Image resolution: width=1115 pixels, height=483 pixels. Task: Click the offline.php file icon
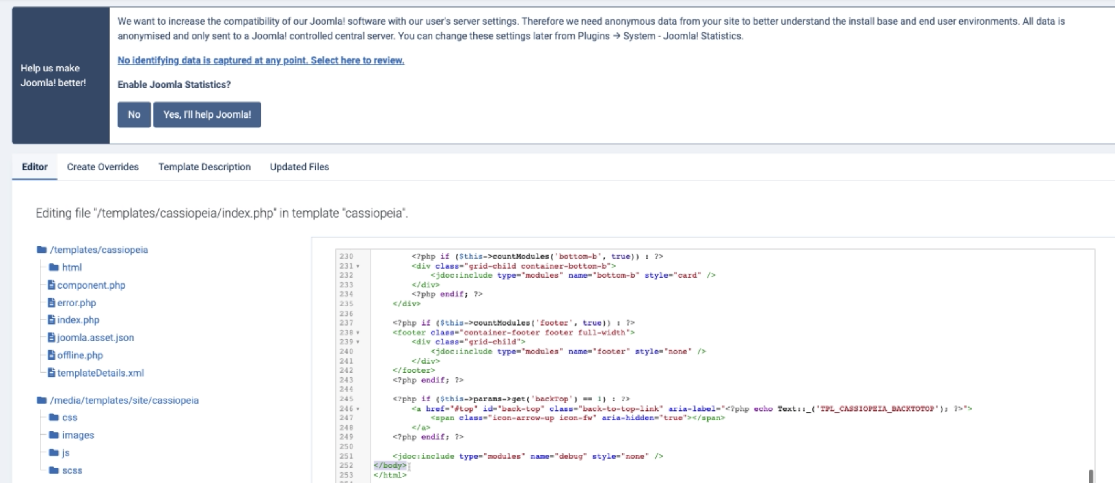pyautogui.click(x=51, y=355)
